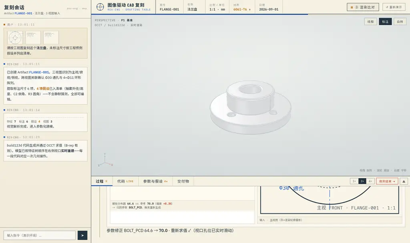The height and width of the screenshot is (243, 410).
Task: Open the 参数与假设 tab
Action: click(x=155, y=181)
